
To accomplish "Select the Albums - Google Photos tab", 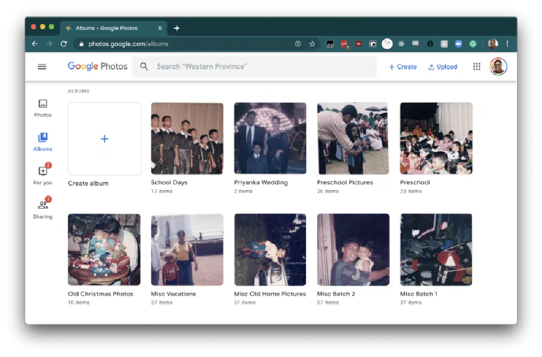I will pos(114,28).
